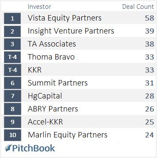Select TA Associates row

tap(80, 44)
